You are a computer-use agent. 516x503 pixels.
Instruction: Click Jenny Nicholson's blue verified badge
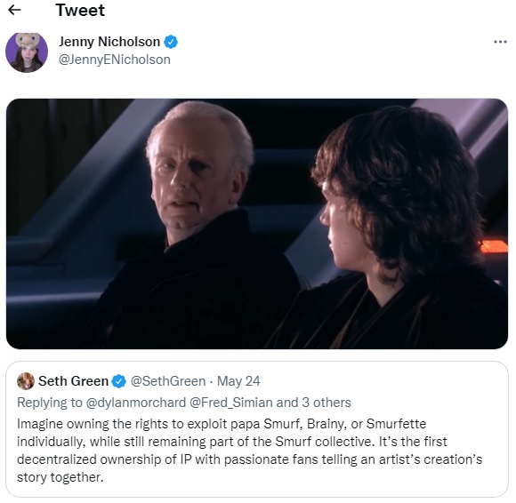tap(171, 42)
